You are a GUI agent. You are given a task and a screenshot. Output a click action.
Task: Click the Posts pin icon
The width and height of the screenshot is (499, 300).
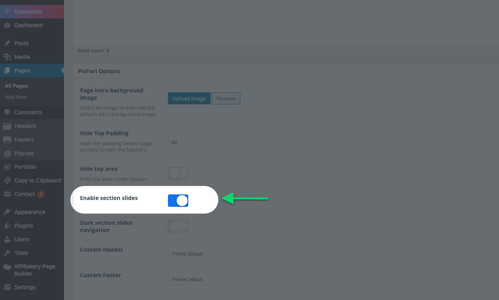click(x=7, y=43)
